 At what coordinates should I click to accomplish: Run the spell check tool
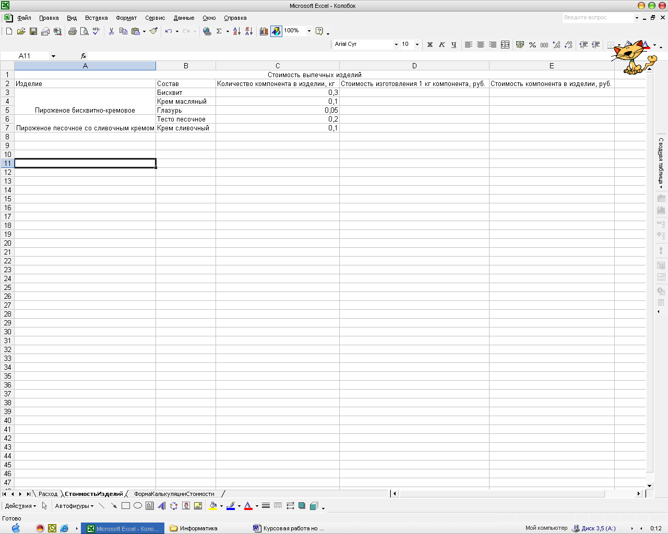pyautogui.click(x=96, y=31)
